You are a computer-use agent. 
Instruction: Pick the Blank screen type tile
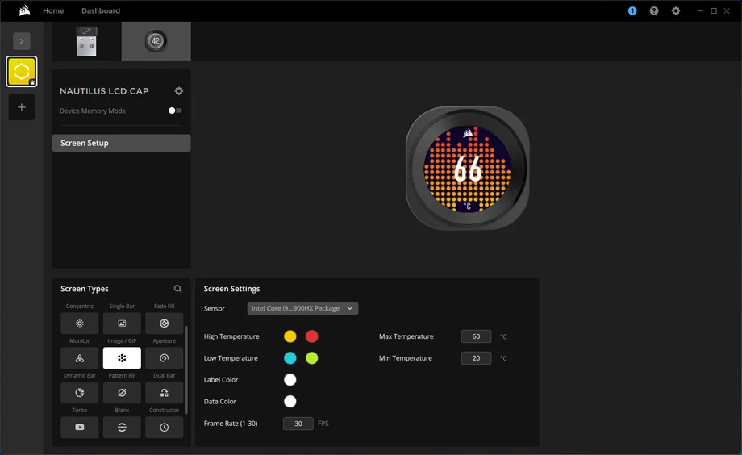(122, 428)
